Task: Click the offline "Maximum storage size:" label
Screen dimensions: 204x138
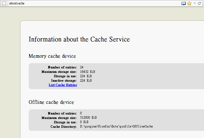Action: 59,118
